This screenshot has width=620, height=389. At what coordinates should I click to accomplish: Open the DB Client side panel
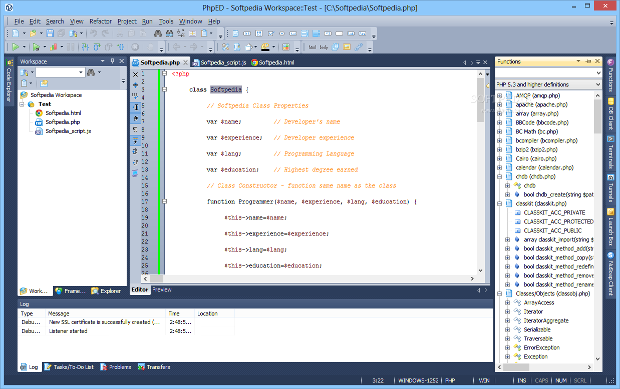pyautogui.click(x=610, y=114)
